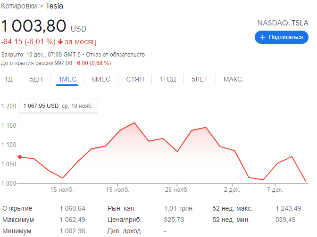The width and height of the screenshot is (317, 237).
Task: Click the Подписаться follow button
Action: pos(282,37)
